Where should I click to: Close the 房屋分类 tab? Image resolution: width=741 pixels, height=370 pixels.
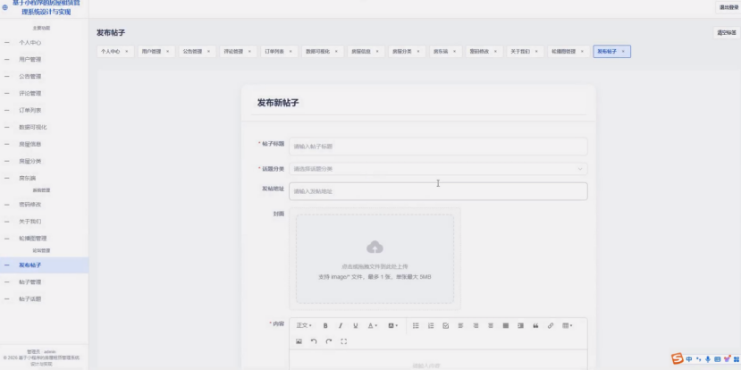tap(418, 52)
